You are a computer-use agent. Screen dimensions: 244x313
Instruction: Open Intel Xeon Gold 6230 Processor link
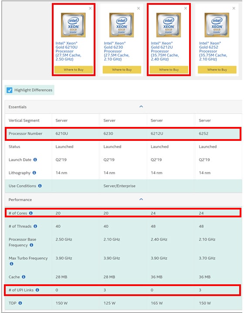pyautogui.click(x=116, y=51)
